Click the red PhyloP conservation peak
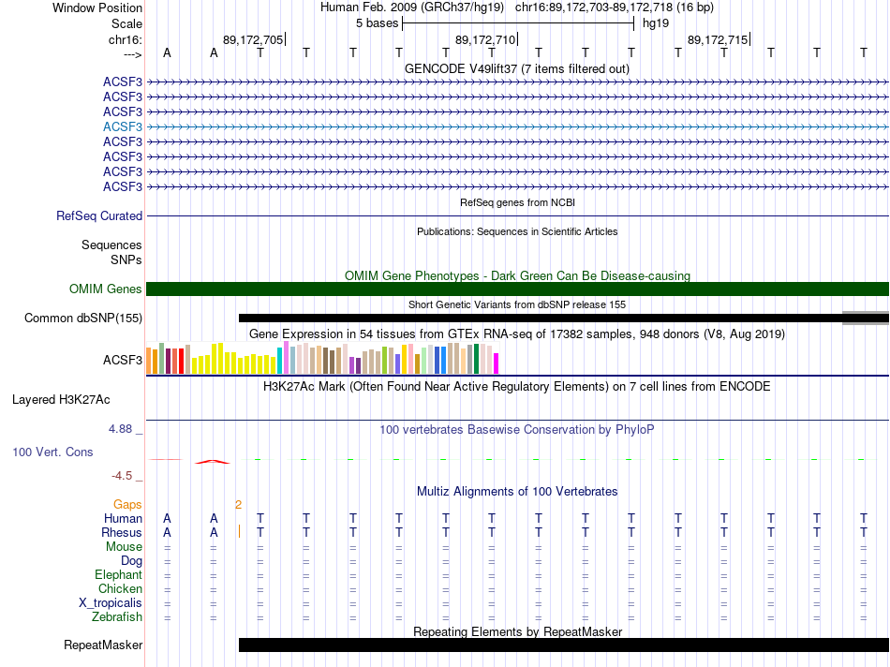The image size is (890, 667). tap(213, 461)
